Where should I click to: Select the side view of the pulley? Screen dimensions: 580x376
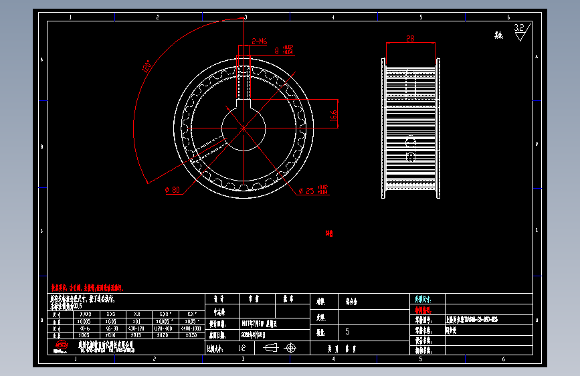click(411, 128)
